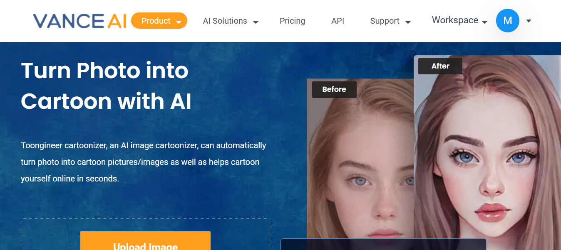Click the Before label tag
Screen dimensions: 561x250
[334, 89]
